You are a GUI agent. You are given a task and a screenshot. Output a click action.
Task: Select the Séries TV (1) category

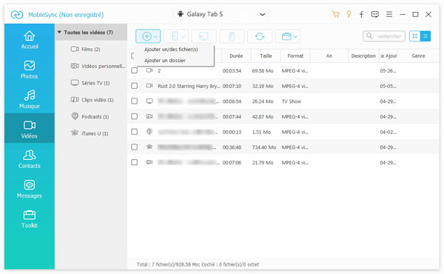90,83
